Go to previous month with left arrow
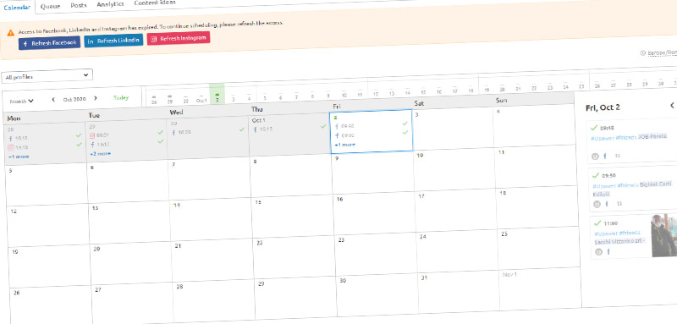 53,100
